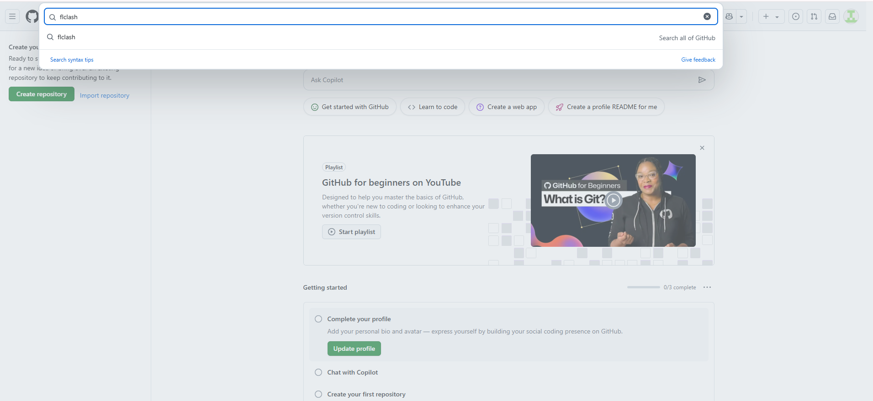Expand the Copilot dropdown arrow
The height and width of the screenshot is (401, 873).
[741, 16]
